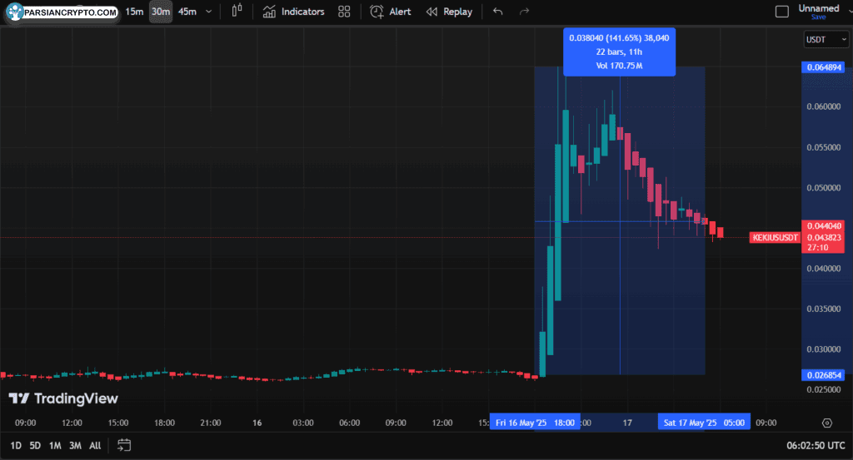Screen dimensions: 853x460
Task: Switch to the 15m timeframe
Action: 134,12
